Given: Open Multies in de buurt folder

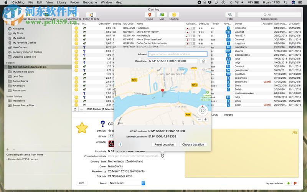Looking at the screenshot, I should click(23, 72).
